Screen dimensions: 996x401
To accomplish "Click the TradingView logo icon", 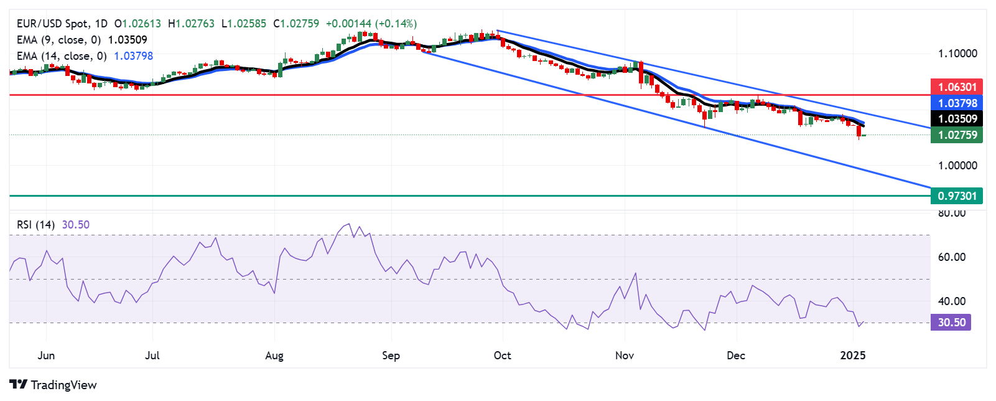I will coord(18,384).
